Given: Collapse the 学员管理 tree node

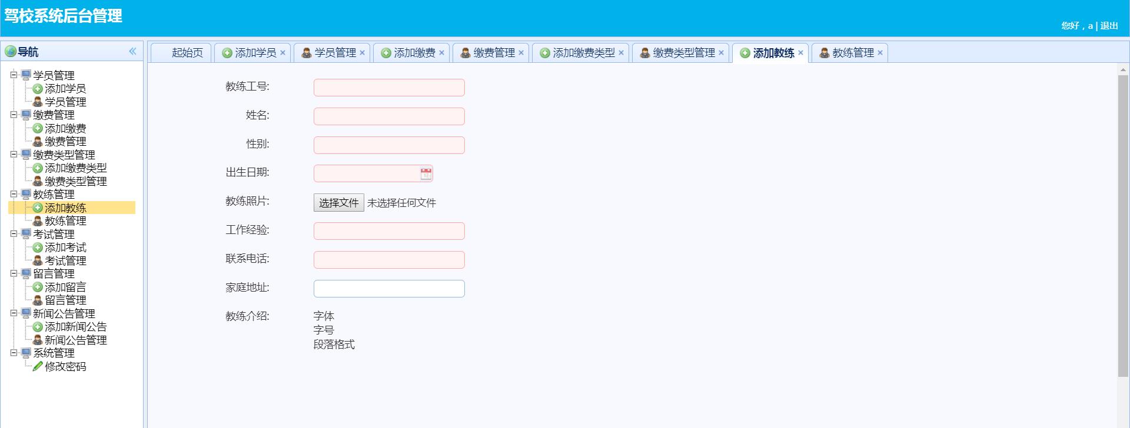Looking at the screenshot, I should click(x=14, y=75).
